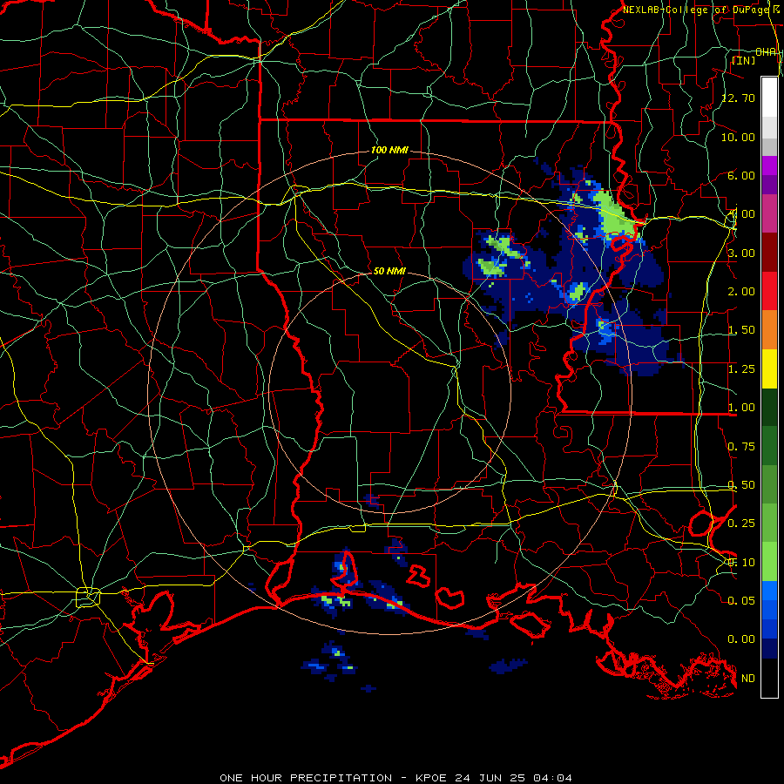Click the 0.00 legend value
Screen dimensions: 784x784
point(741,639)
